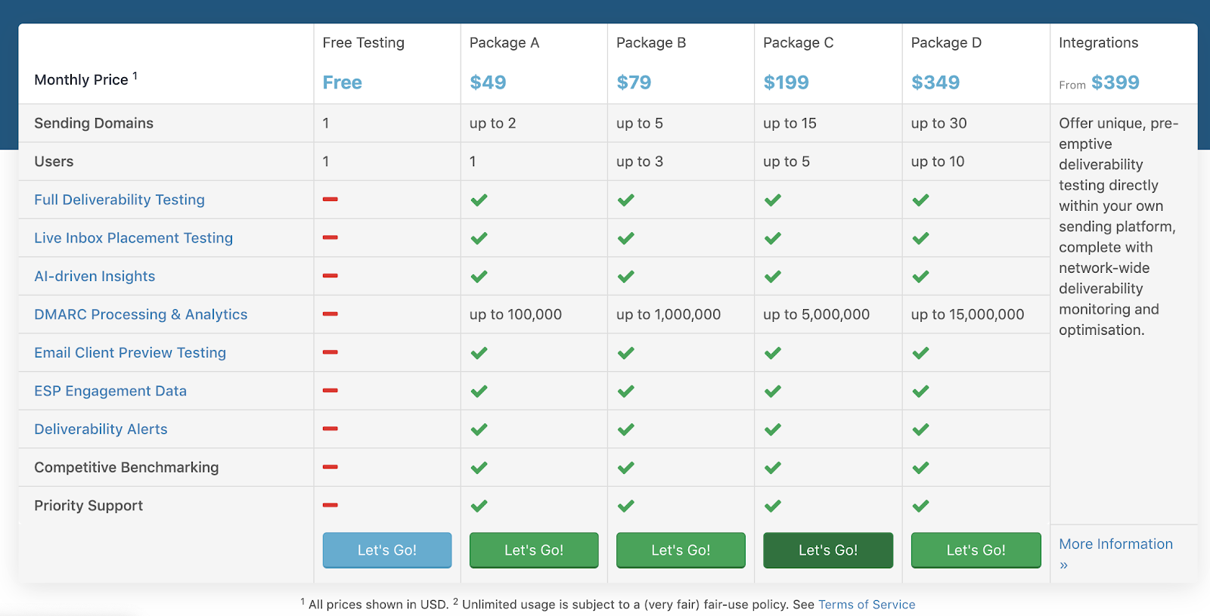Click Deliverability Alerts feature link
Viewport: 1210px width, 616px height.
tap(101, 429)
